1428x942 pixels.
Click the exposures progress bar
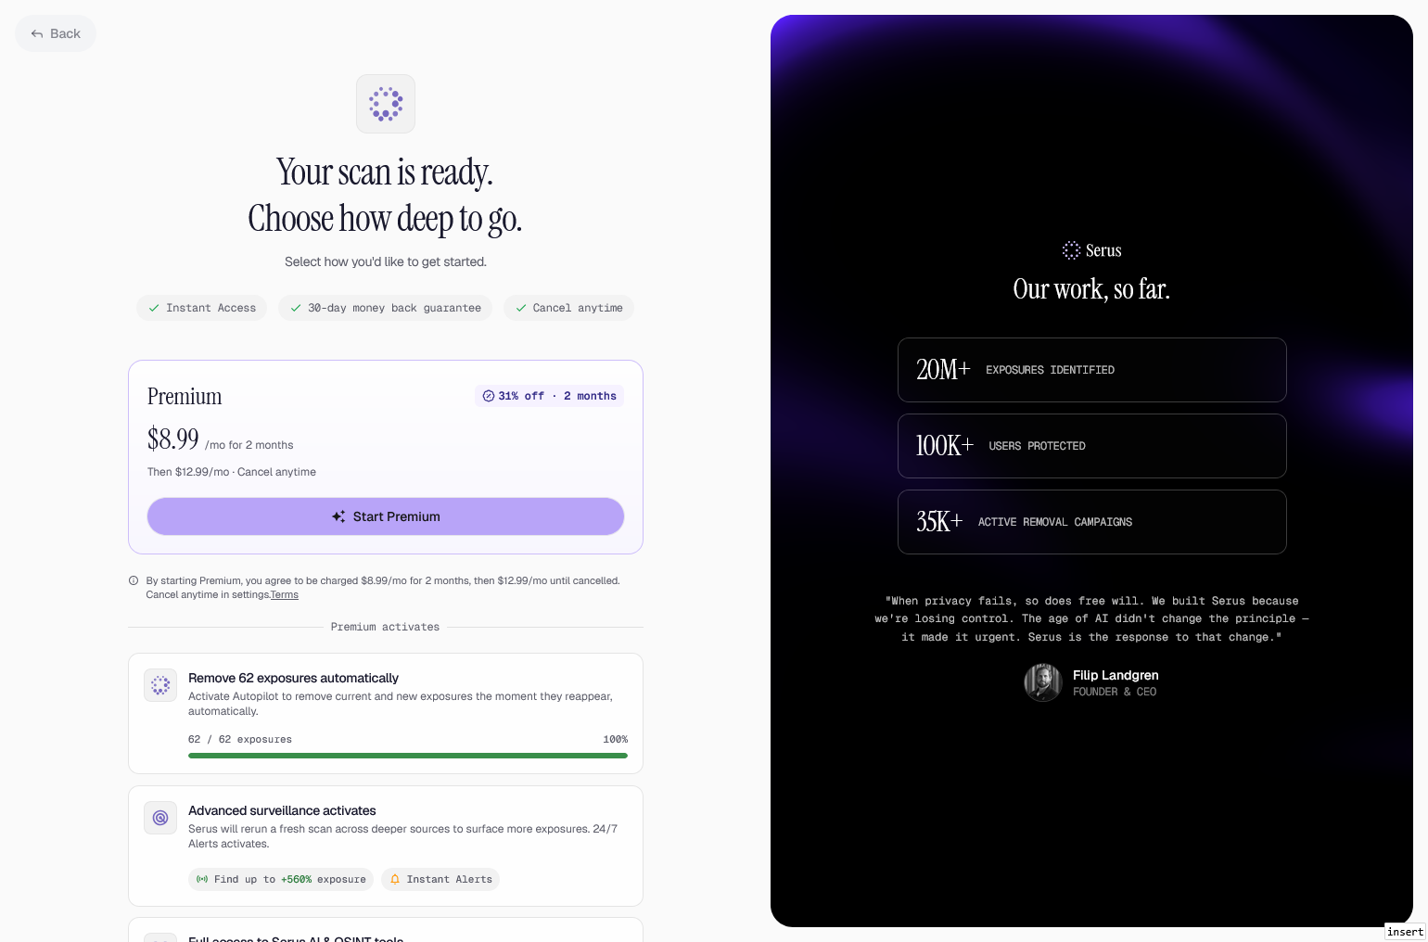click(x=408, y=756)
